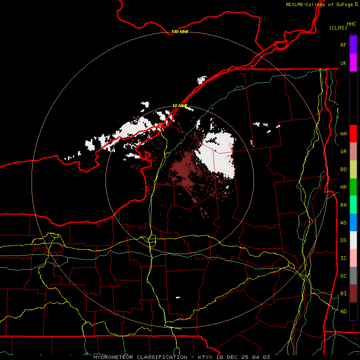
Task: Click the KTYX station identifier
Action: coord(206,357)
